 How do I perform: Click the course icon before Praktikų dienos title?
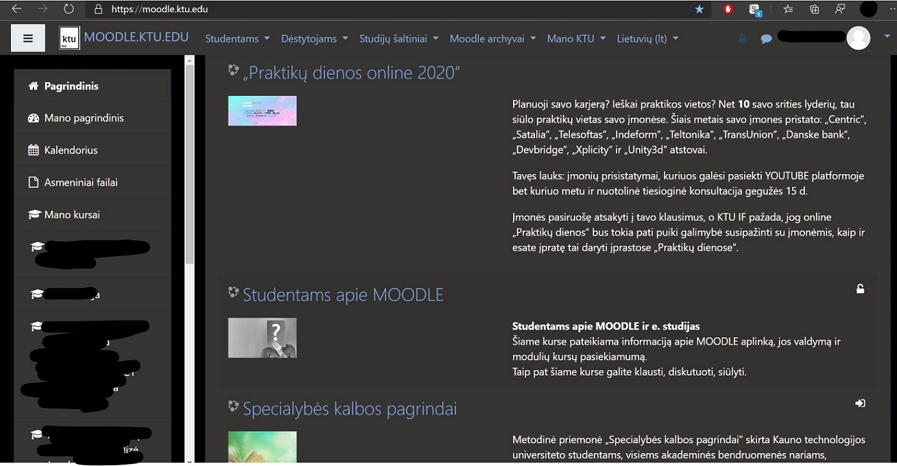[234, 71]
